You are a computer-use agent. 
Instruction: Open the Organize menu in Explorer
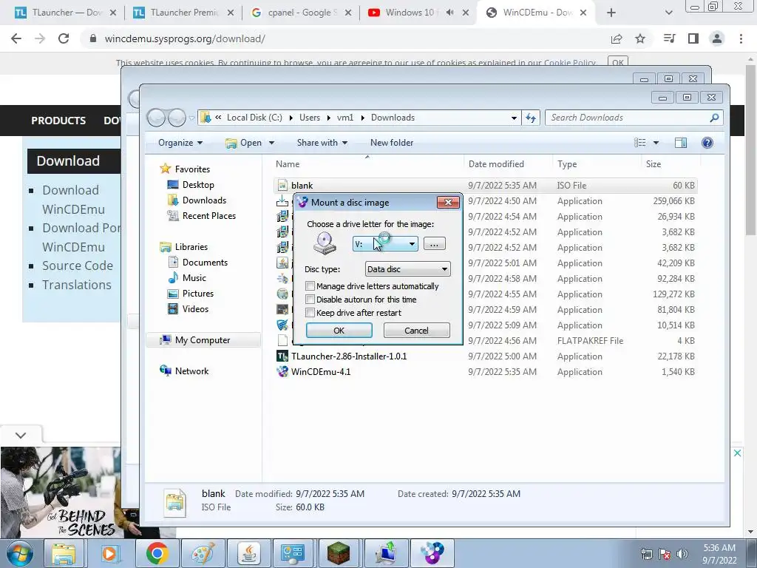180,143
